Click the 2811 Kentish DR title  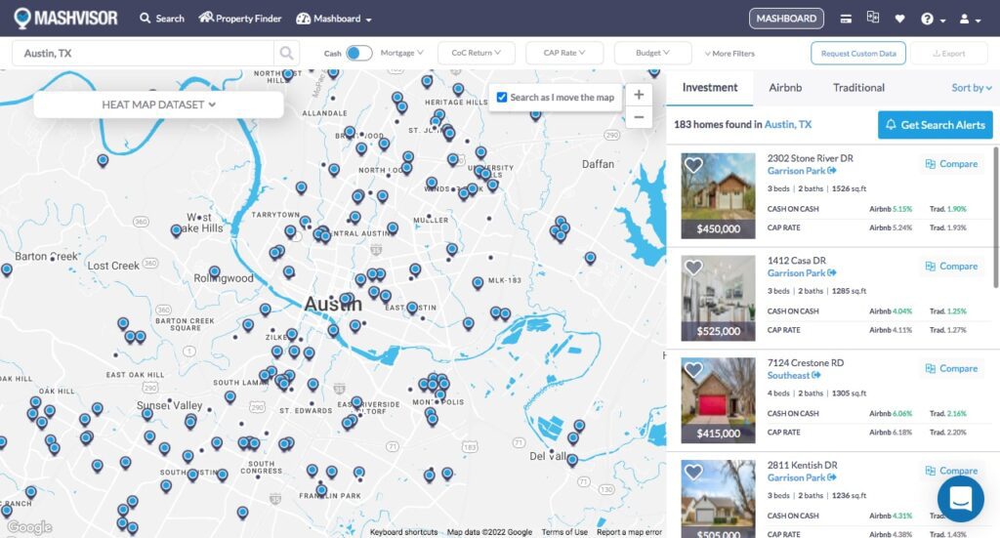pyautogui.click(x=803, y=465)
